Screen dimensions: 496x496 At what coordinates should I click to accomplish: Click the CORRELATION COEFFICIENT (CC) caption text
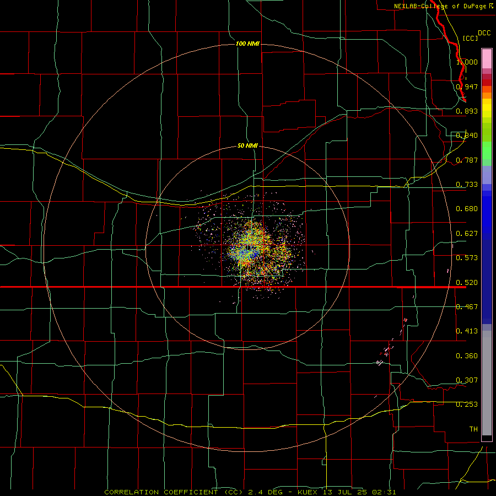point(174,492)
